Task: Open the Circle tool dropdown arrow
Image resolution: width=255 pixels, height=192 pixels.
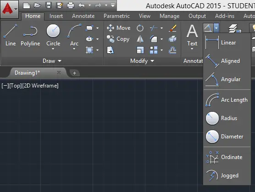Action: [x=53, y=49]
